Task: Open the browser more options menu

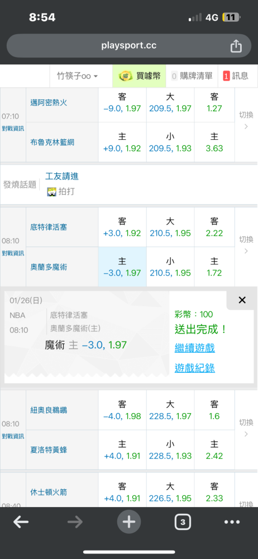Action: [x=232, y=522]
